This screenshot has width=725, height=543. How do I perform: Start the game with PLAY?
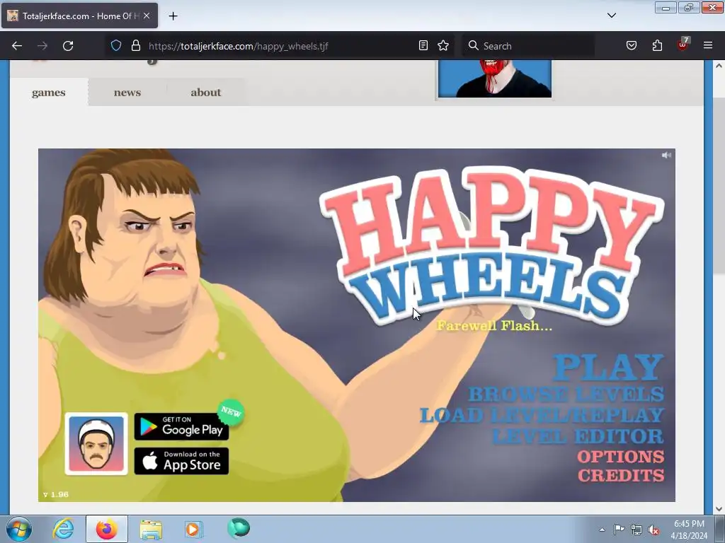pyautogui.click(x=608, y=368)
